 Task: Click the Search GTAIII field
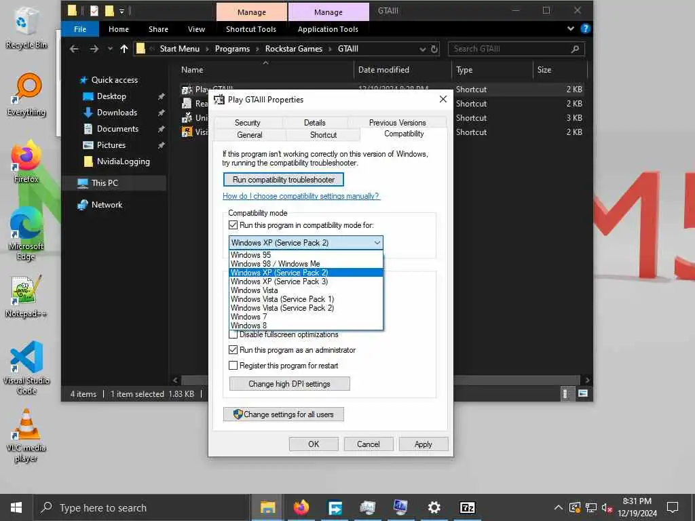510,49
